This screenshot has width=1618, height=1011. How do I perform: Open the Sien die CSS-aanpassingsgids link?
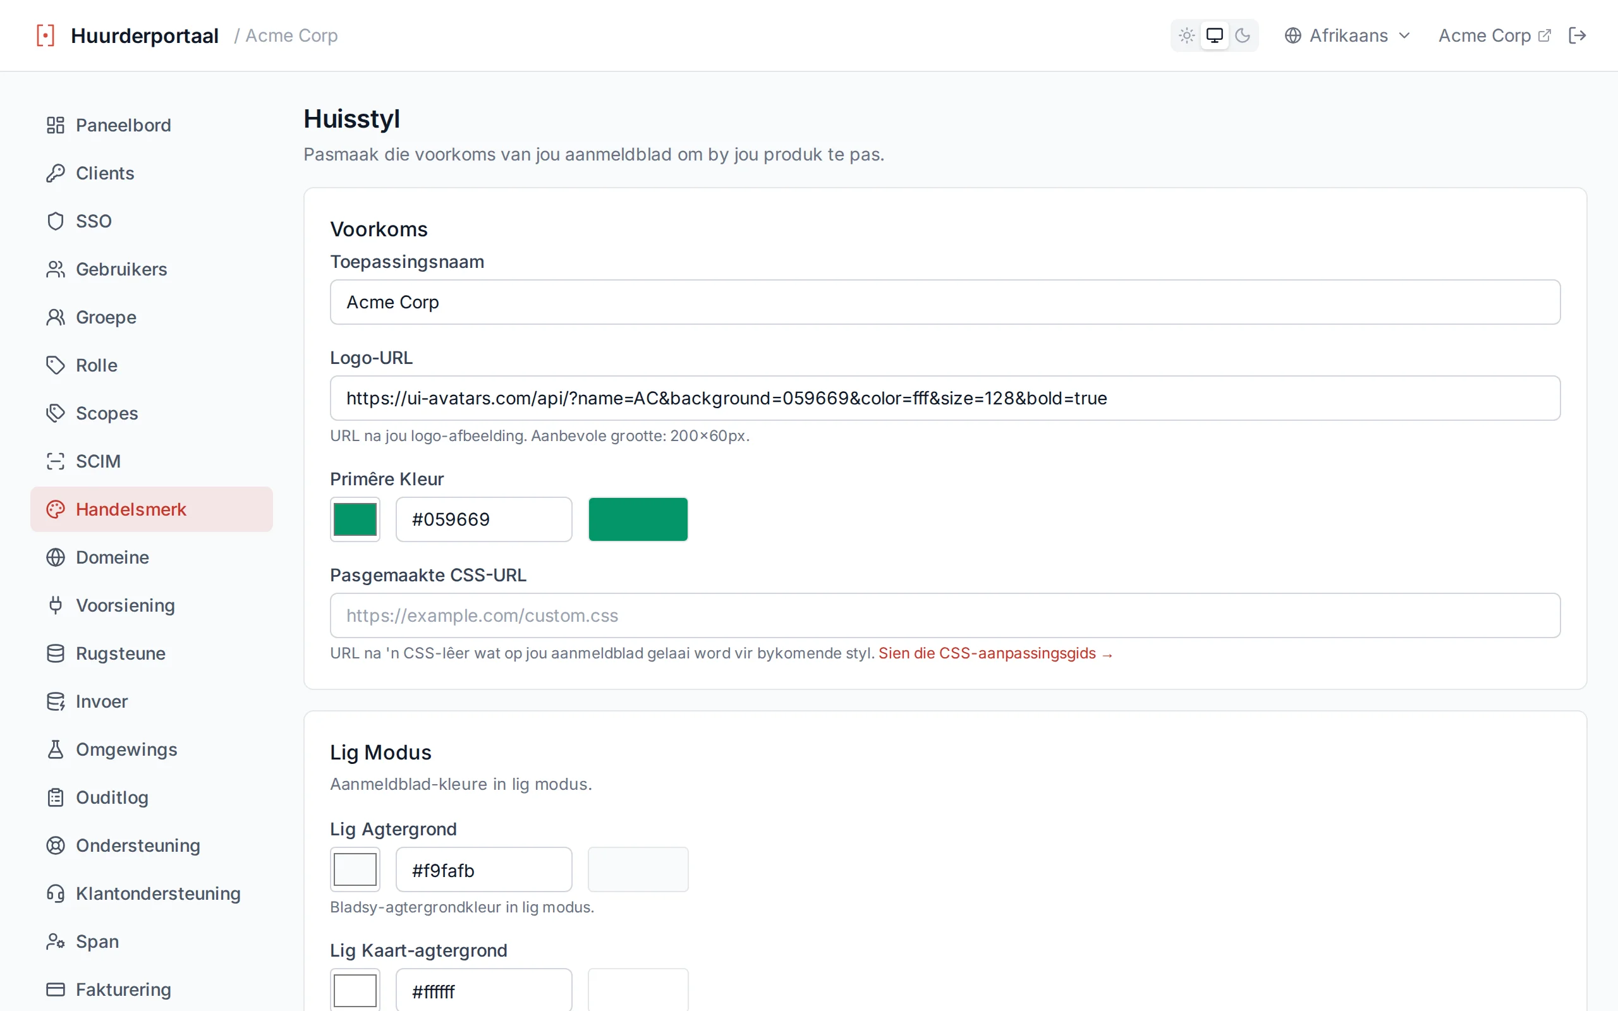coord(995,653)
